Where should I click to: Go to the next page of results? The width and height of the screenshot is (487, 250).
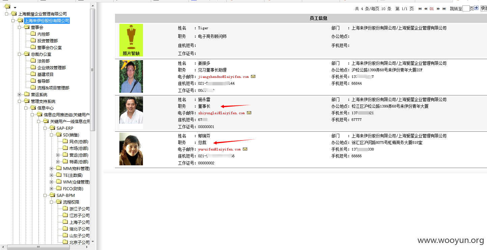pos(438,9)
